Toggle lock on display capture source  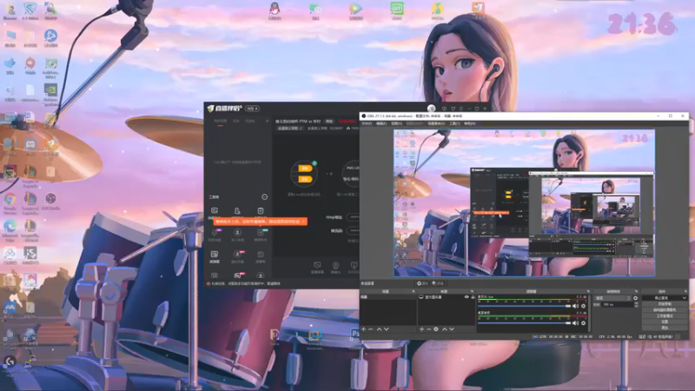point(473,297)
